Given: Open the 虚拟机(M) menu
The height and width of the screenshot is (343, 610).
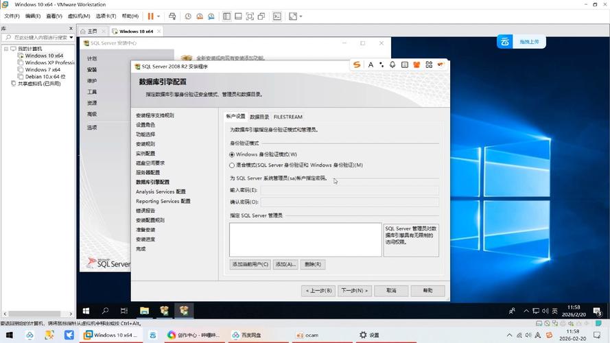Looking at the screenshot, I should pos(79,16).
